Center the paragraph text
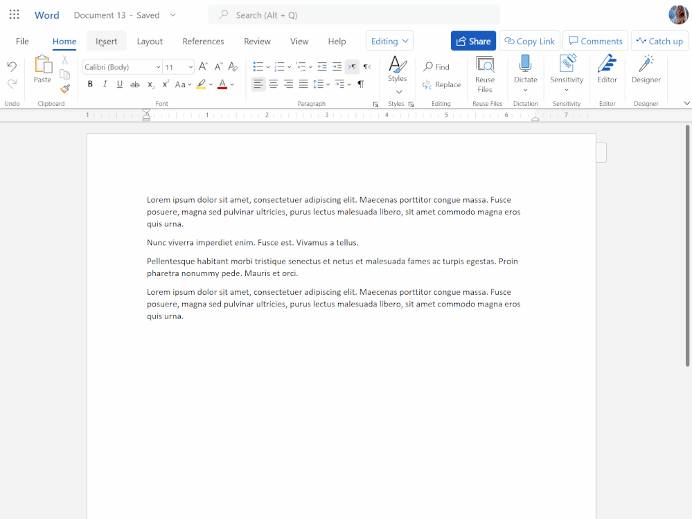 click(x=274, y=84)
